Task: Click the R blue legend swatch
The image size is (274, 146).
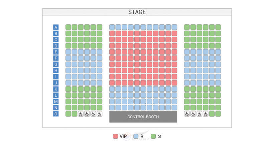Action: pos(136,136)
